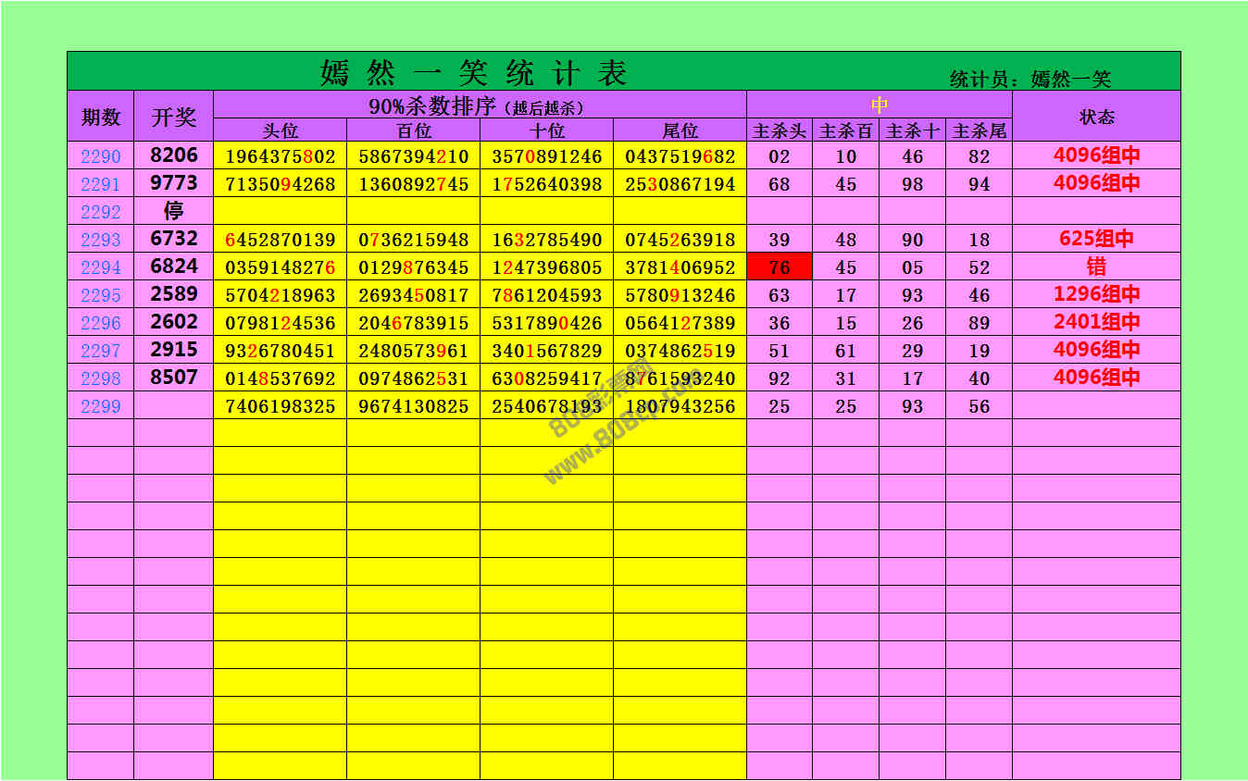This screenshot has height=781, width=1248.
Task: Select period 2299 in the 期数 column
Action: [100, 406]
